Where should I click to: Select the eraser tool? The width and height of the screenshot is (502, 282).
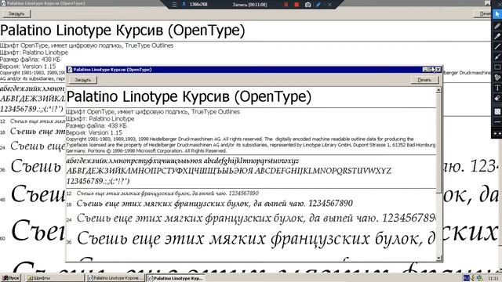[x=497, y=98]
